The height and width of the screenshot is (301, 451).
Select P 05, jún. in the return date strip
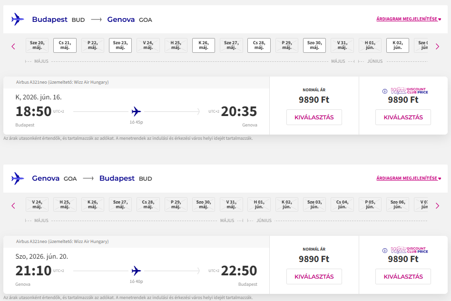(x=370, y=204)
